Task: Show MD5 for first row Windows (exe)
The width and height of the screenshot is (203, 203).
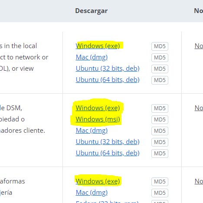Action: click(x=160, y=46)
